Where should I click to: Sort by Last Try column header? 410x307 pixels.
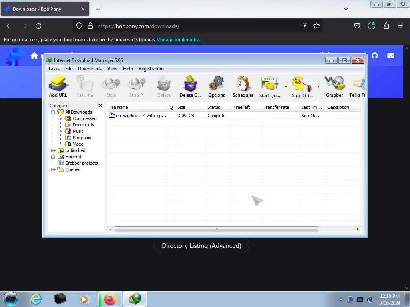tap(312, 107)
